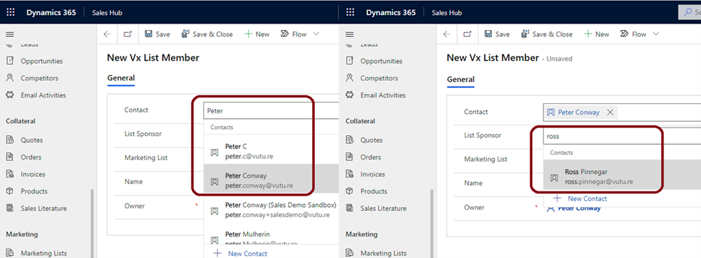This screenshot has height=258, width=701.
Task: Choose Peter Conway (Sales Demo Sandbox) suggestion
Action: (x=271, y=209)
